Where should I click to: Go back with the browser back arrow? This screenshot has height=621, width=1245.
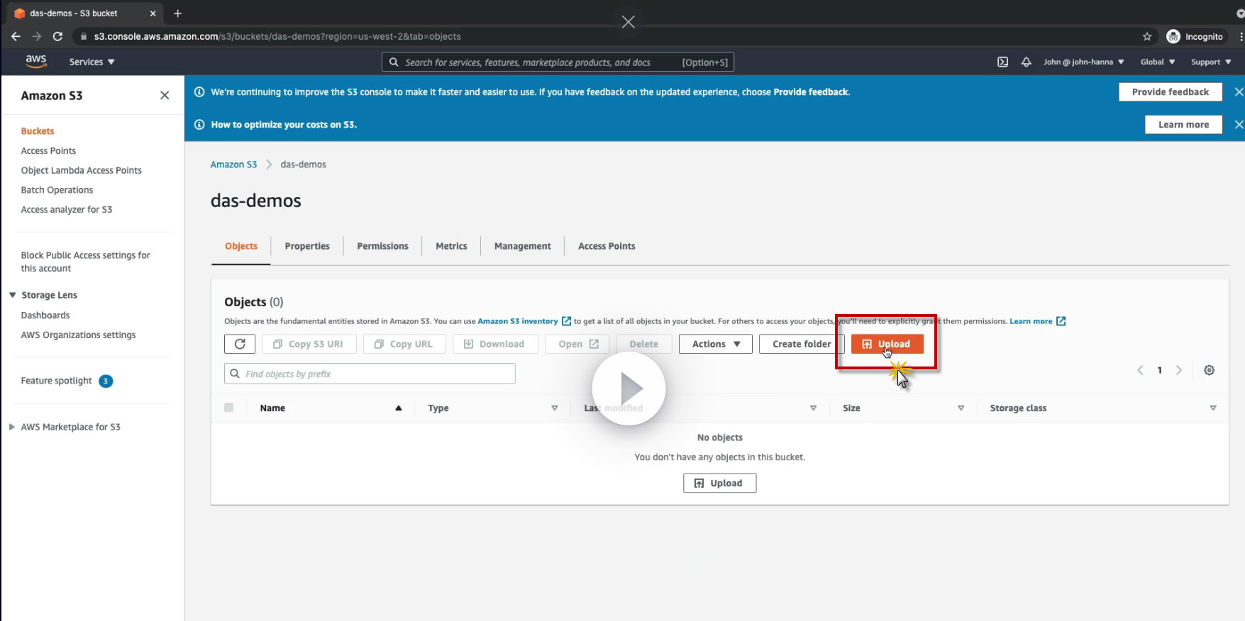coord(16,36)
